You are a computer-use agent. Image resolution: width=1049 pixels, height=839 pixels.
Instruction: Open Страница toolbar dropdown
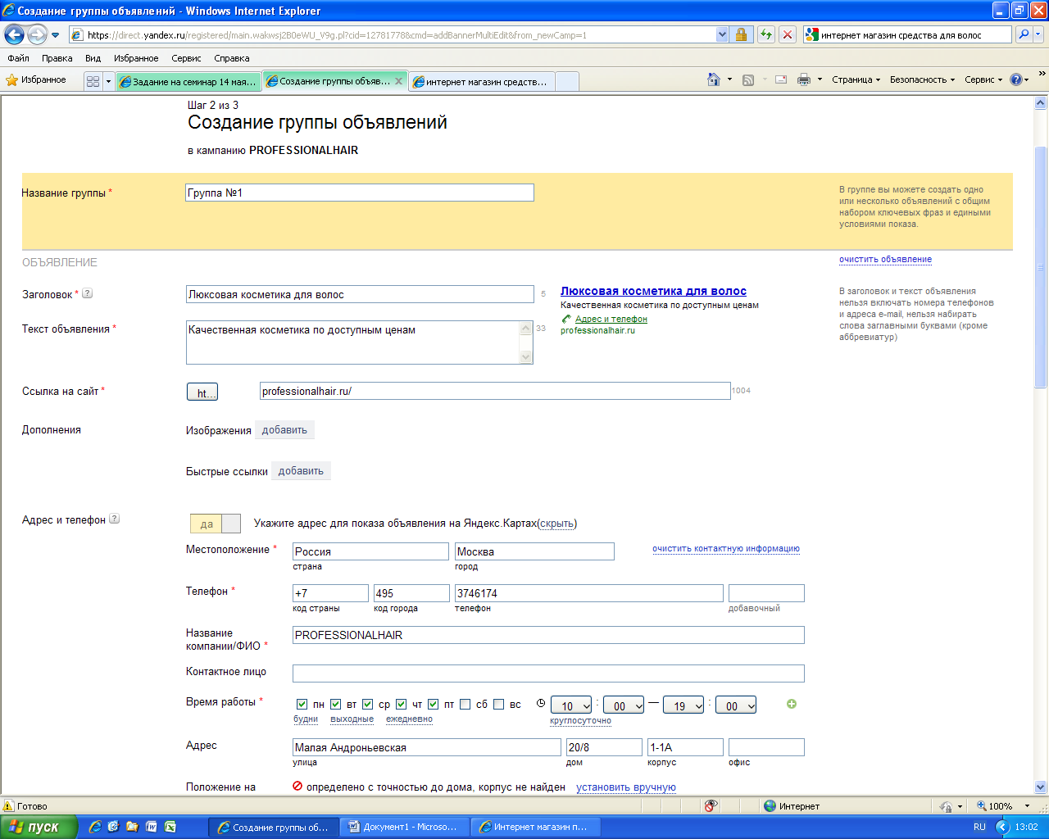coord(856,79)
